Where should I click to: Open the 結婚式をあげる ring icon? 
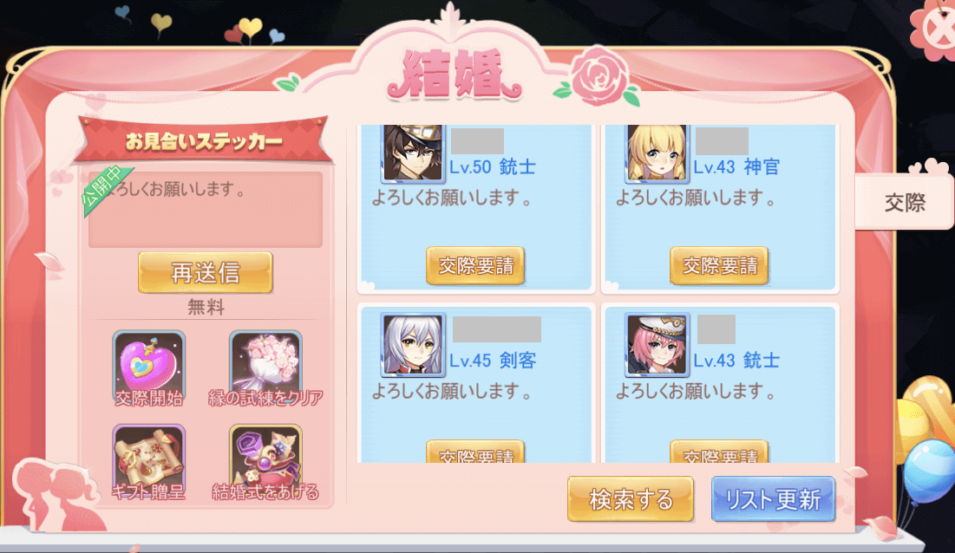[265, 461]
